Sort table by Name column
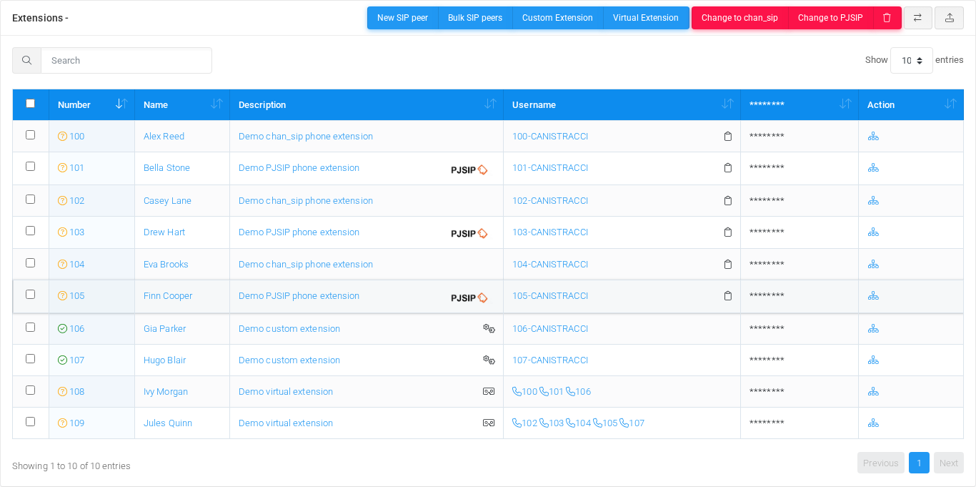 coord(182,105)
